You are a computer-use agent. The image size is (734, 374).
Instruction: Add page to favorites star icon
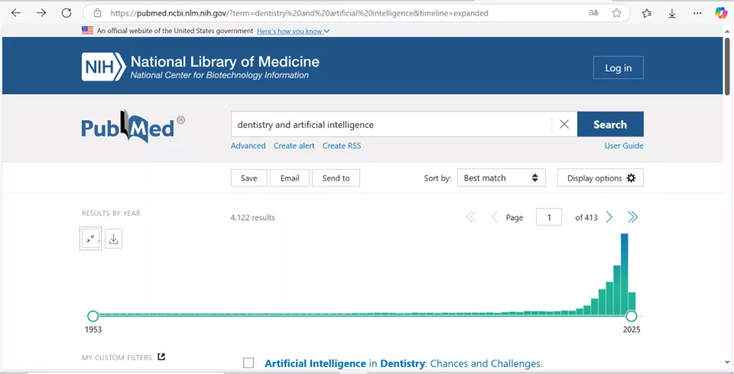tap(617, 13)
